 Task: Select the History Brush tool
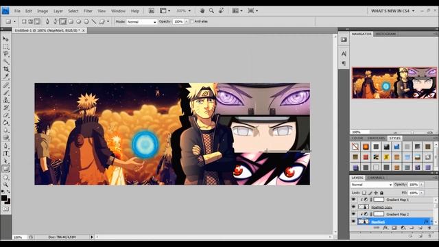5,108
